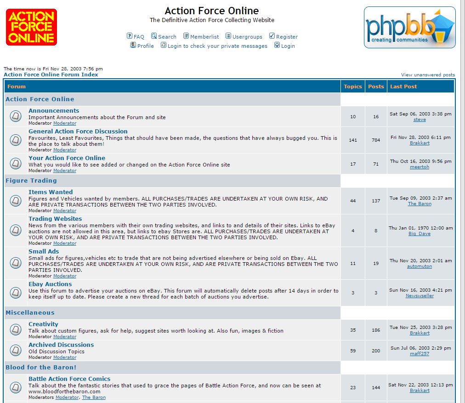Open the Login link text
465x403 pixels.
[288, 46]
